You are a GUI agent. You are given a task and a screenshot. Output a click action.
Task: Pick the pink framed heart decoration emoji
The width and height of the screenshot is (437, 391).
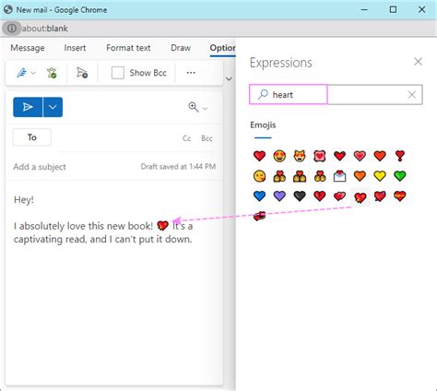[320, 156]
